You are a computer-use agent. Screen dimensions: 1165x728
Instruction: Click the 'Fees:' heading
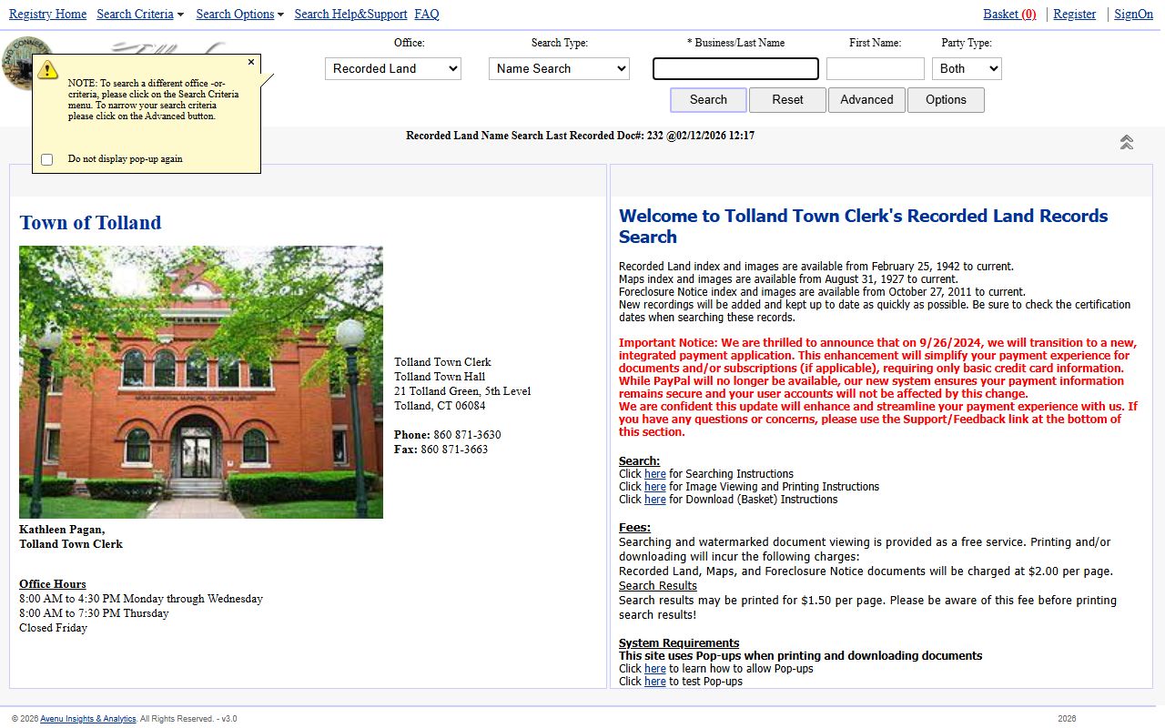[634, 528]
